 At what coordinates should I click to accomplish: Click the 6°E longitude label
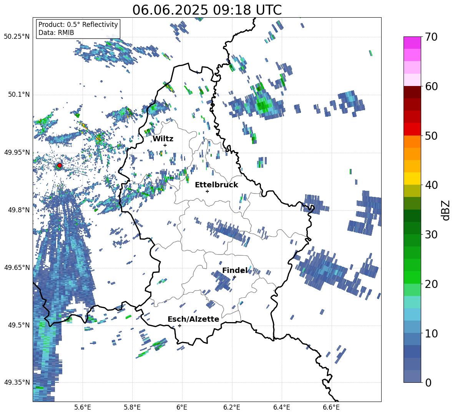(x=182, y=407)
